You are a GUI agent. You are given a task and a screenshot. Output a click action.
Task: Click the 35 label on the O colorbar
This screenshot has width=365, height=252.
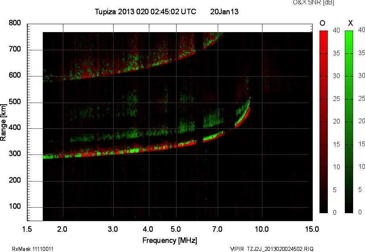[336, 53]
